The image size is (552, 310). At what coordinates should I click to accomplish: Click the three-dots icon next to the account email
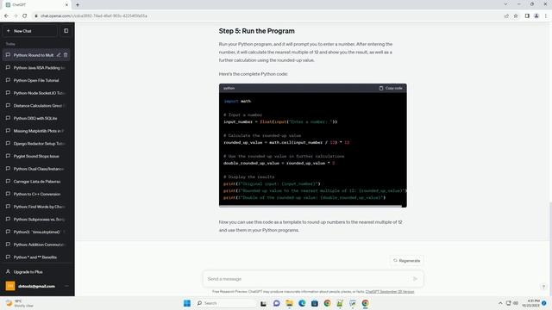(x=66, y=286)
